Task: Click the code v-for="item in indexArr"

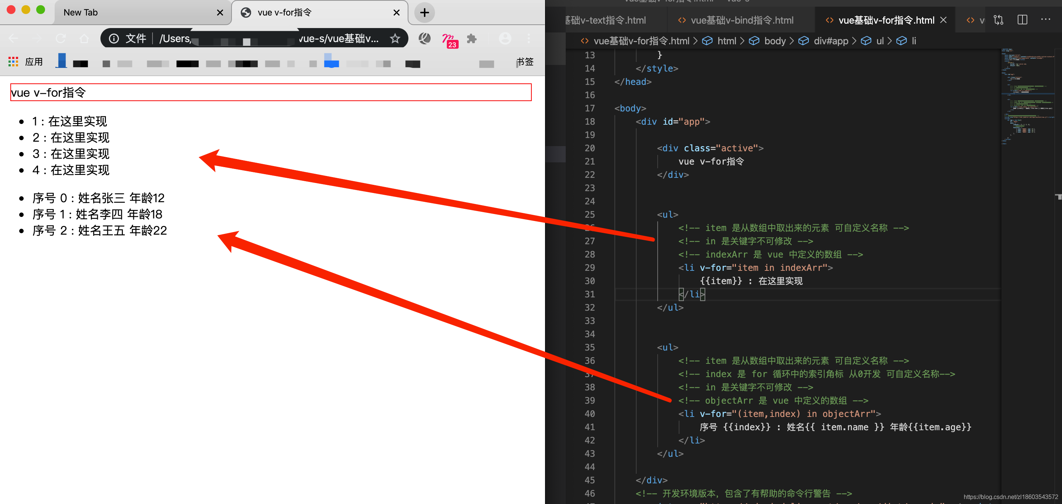Action: click(764, 267)
